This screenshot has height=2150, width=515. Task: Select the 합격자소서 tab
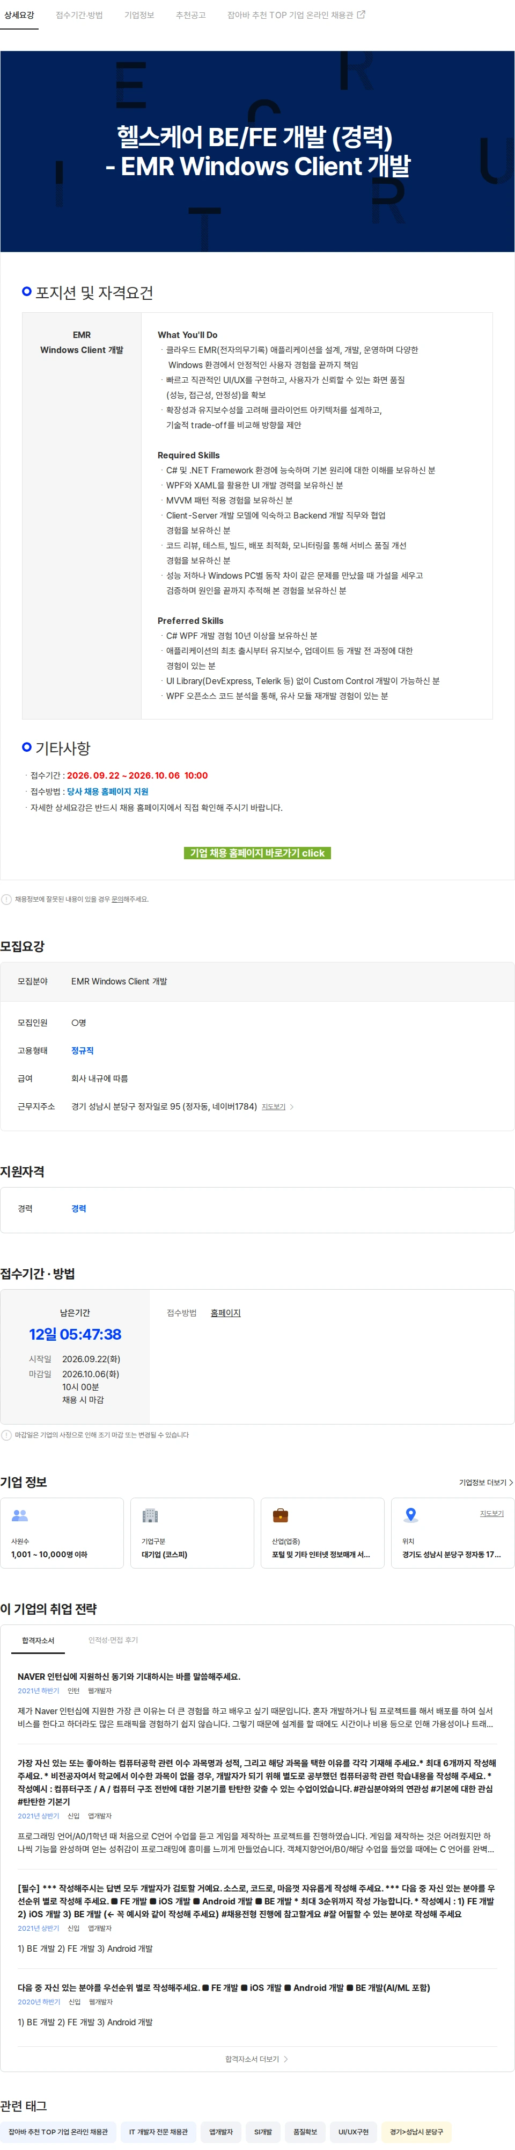coord(38,1640)
